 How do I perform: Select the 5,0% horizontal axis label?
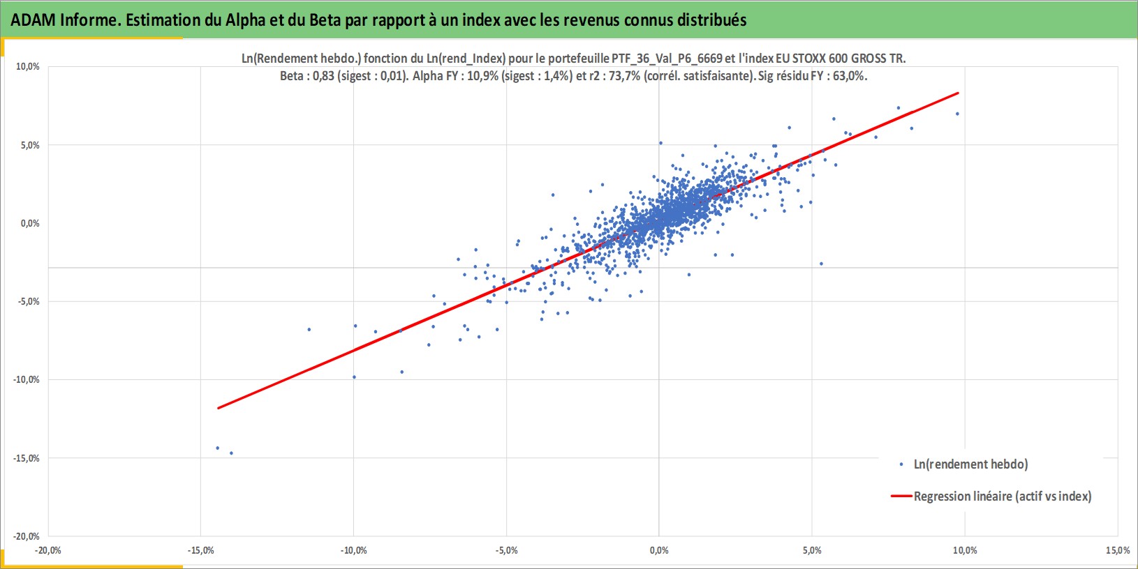(812, 550)
